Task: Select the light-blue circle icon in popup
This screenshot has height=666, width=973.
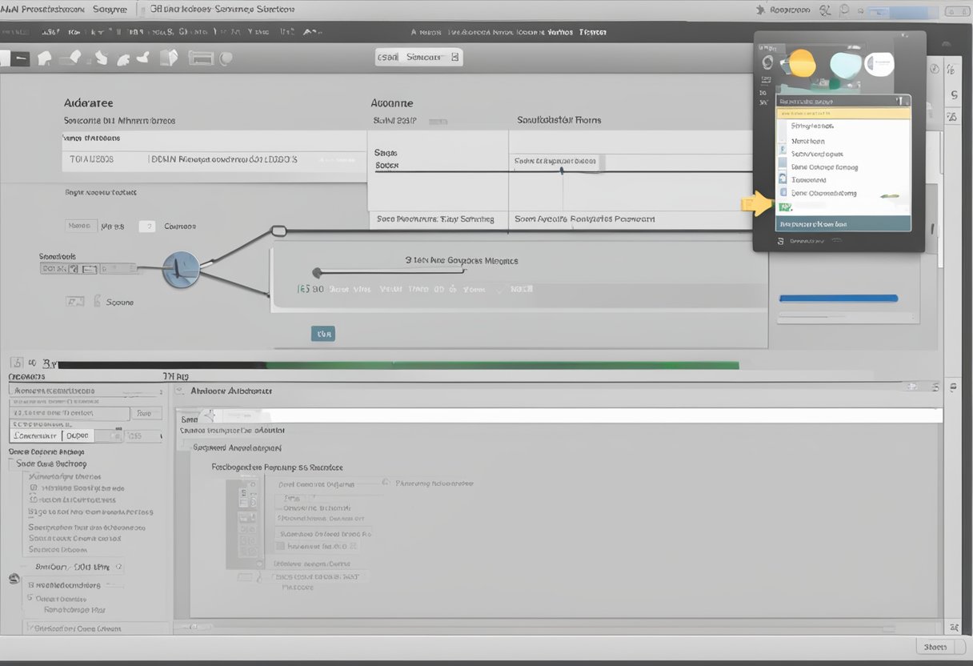Action: (x=845, y=64)
